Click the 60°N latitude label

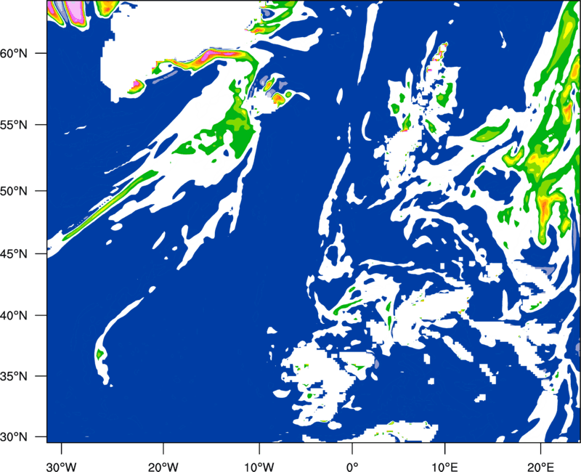click(14, 53)
